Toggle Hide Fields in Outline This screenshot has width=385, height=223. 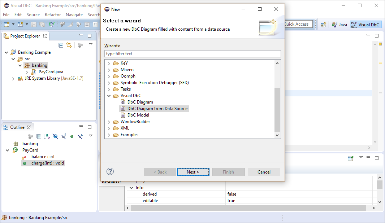pos(56,136)
